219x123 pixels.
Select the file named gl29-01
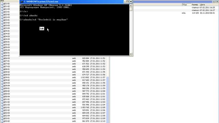tap(7, 78)
